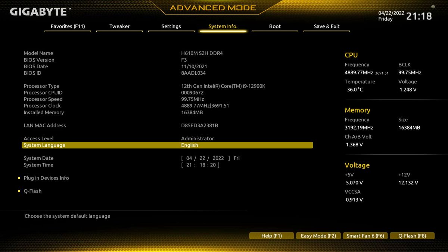This screenshot has height=252, width=448.
Task: Click the CPU heading in side panel
Action: [351, 55]
